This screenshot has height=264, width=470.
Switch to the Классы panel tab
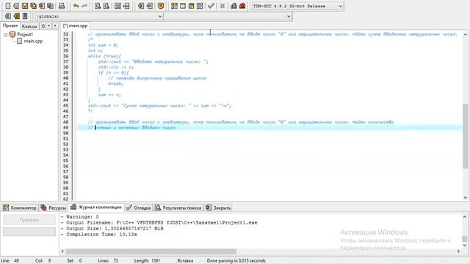29,26
